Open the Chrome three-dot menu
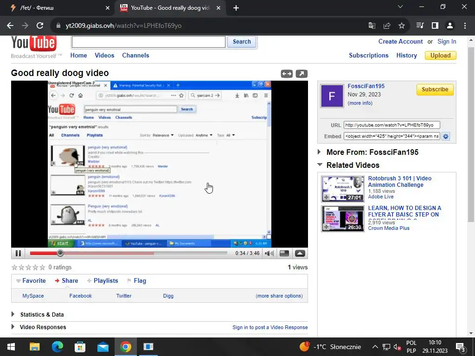Image resolution: width=475 pixels, height=356 pixels. (x=465, y=26)
